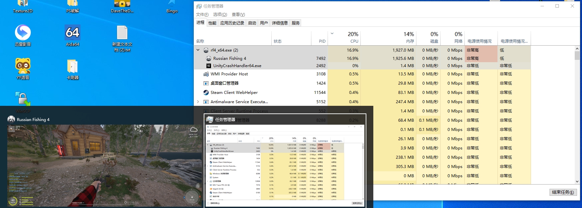The width and height of the screenshot is (582, 208).
Task: Sort by the 状态 column header
Action: pyautogui.click(x=291, y=38)
